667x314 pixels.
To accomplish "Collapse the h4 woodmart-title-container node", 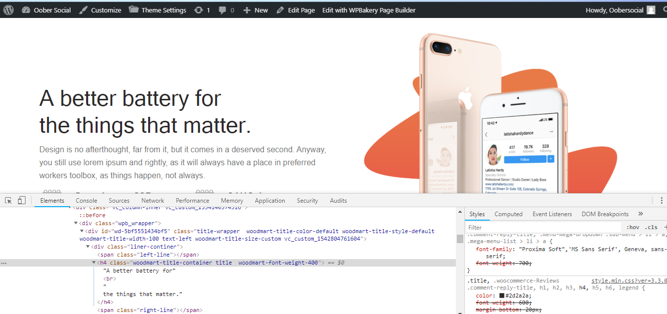I will tap(94, 263).
